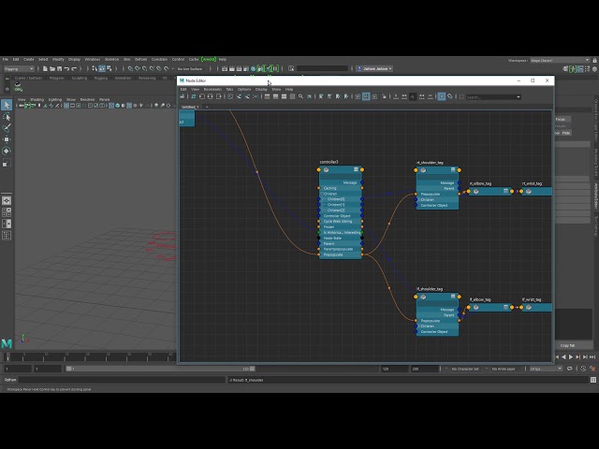Viewport: 599px width, 449px height.
Task: Click the New Scene icon
Action: coord(45,68)
